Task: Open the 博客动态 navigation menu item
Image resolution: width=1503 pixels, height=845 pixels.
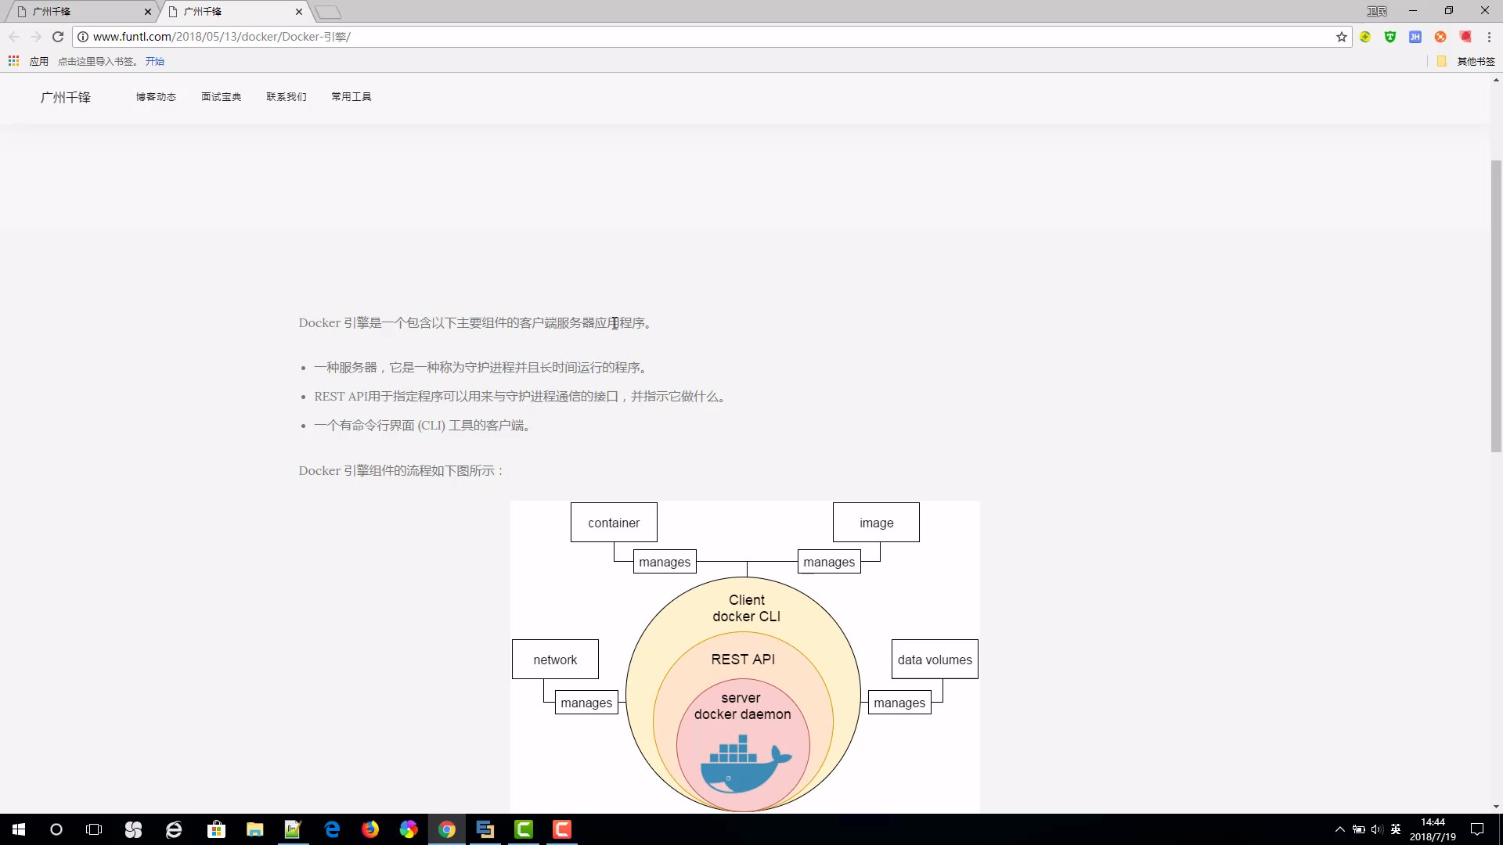Action: pyautogui.click(x=156, y=97)
